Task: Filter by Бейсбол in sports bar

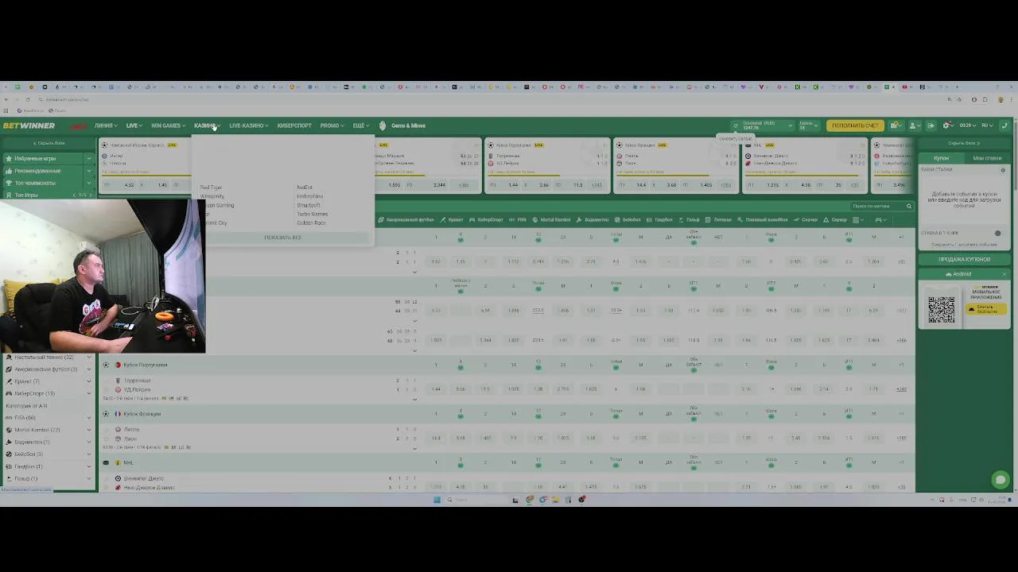Action: click(628, 220)
